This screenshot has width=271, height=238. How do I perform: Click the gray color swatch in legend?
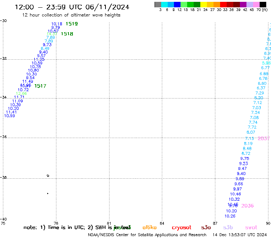[158, 4]
